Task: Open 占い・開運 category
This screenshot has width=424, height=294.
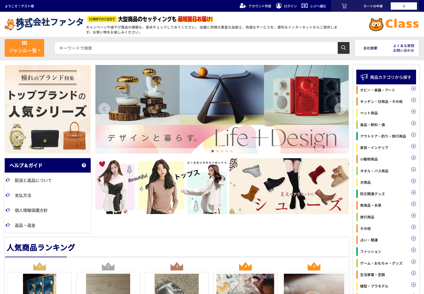Action: tap(369, 240)
